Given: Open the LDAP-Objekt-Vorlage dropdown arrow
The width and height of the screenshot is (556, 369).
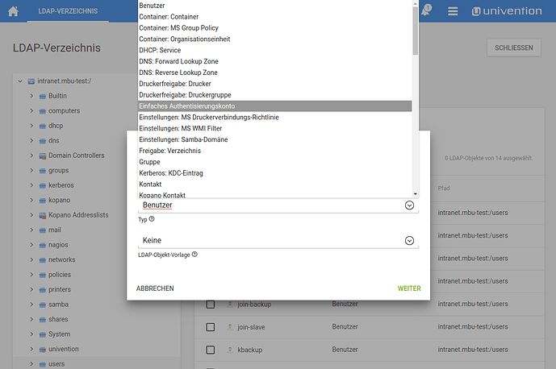Looking at the screenshot, I should (409, 241).
